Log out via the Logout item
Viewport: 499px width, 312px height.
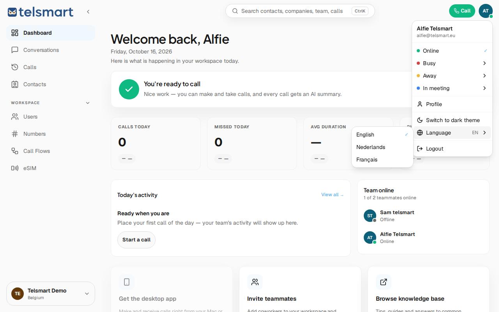452,149
